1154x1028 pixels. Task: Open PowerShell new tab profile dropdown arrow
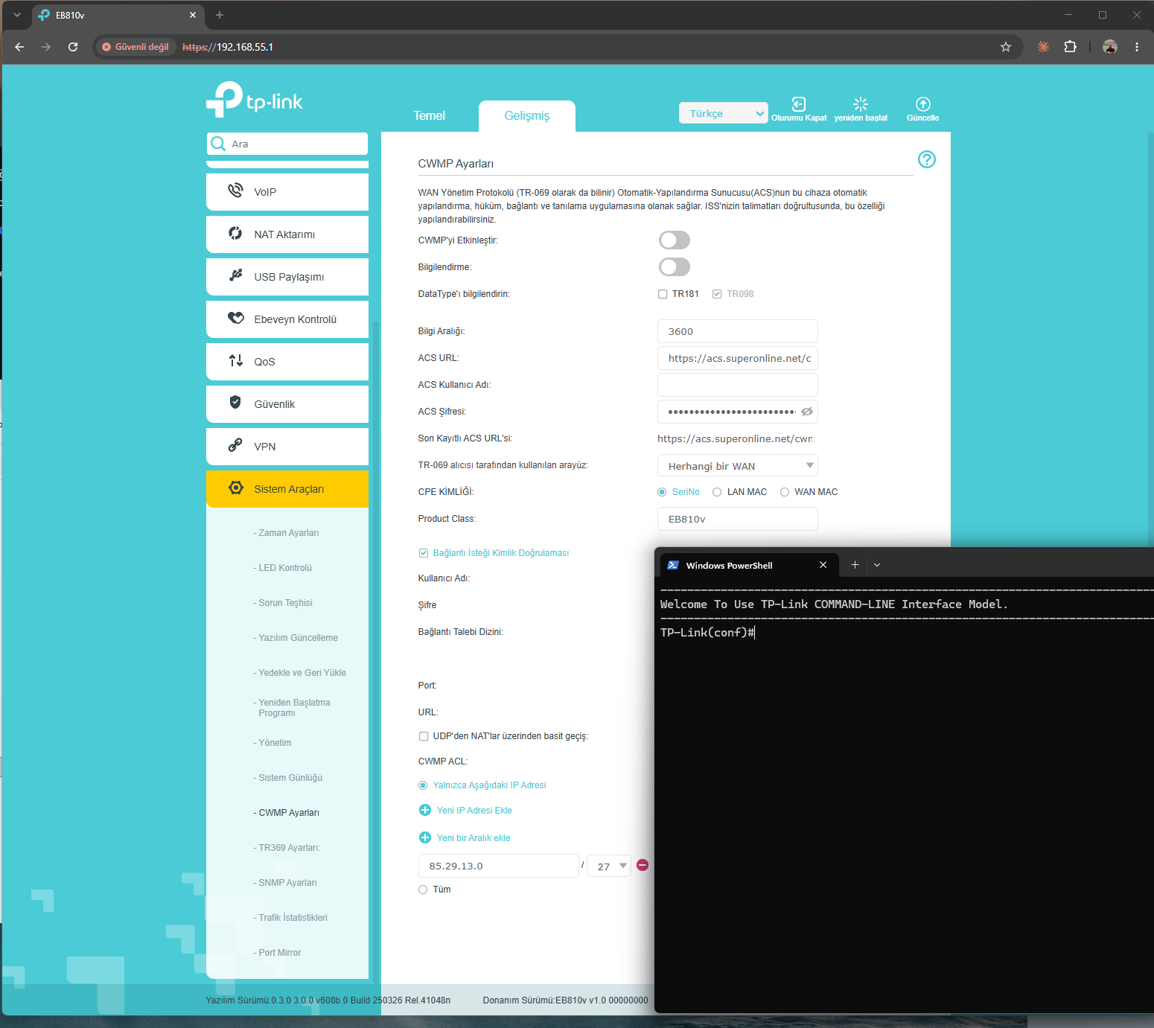(877, 565)
